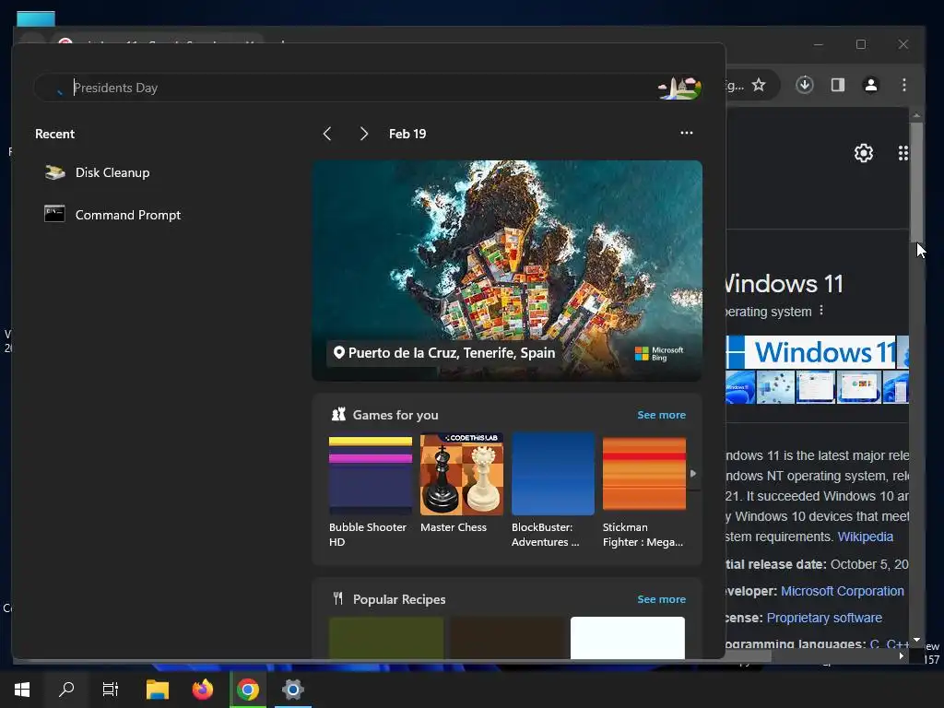This screenshot has height=708, width=944.
Task: Open Firefox from the taskbar
Action: (x=202, y=690)
